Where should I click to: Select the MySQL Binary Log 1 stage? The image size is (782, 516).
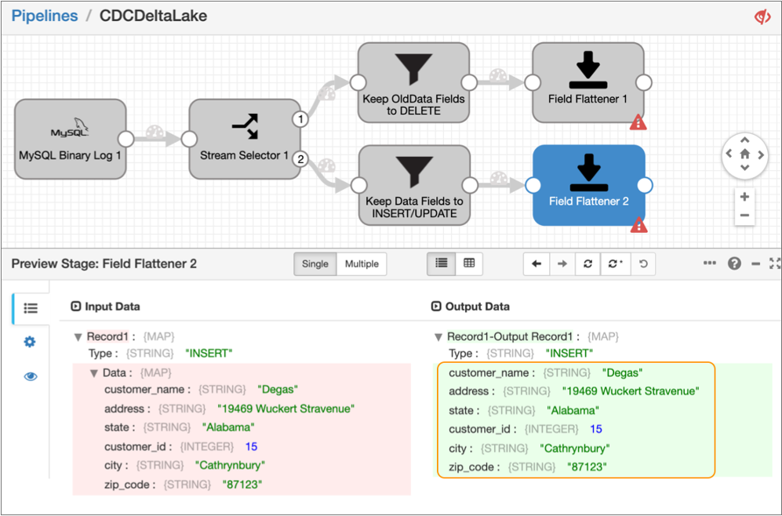70,139
